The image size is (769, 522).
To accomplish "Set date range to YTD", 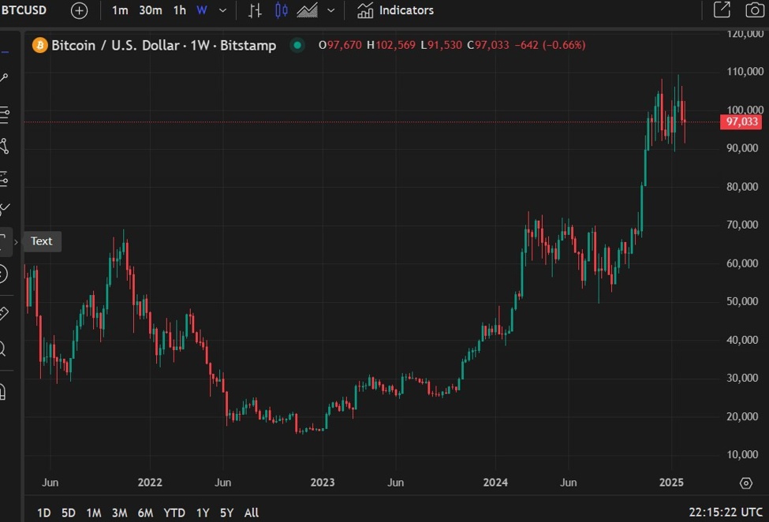I will [x=174, y=513].
